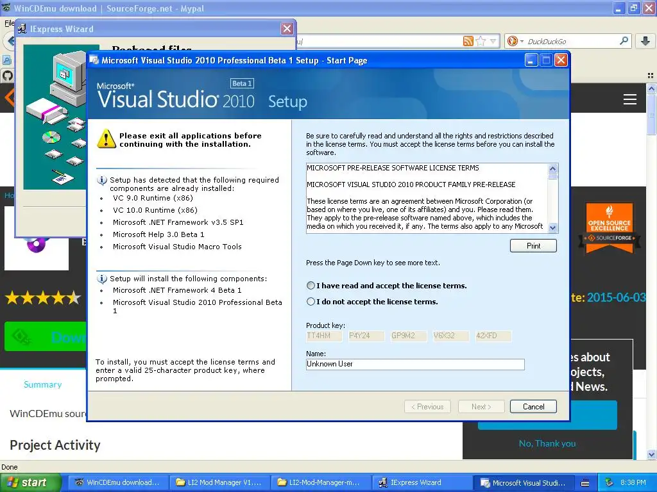The height and width of the screenshot is (492, 657).
Task: Click 'Microsoft Help 3.0 Beta 1' entry
Action: (x=158, y=234)
